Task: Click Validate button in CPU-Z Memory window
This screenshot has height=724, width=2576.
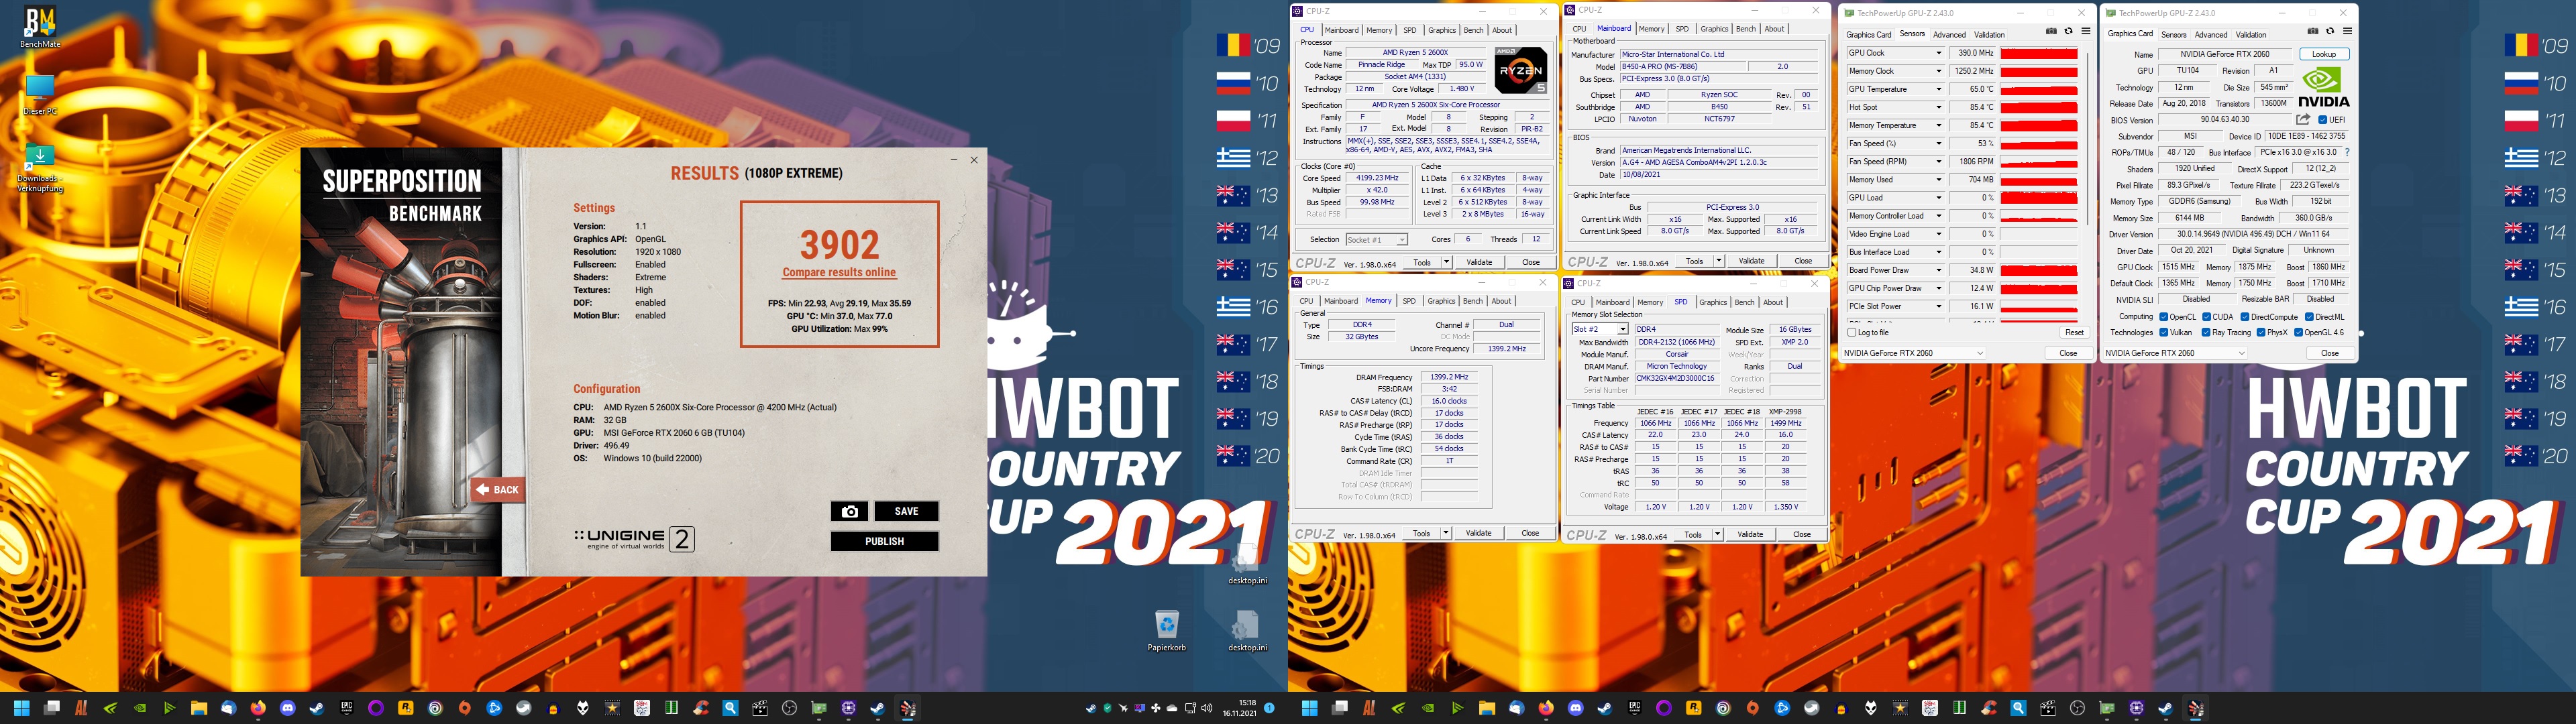Action: click(1478, 533)
